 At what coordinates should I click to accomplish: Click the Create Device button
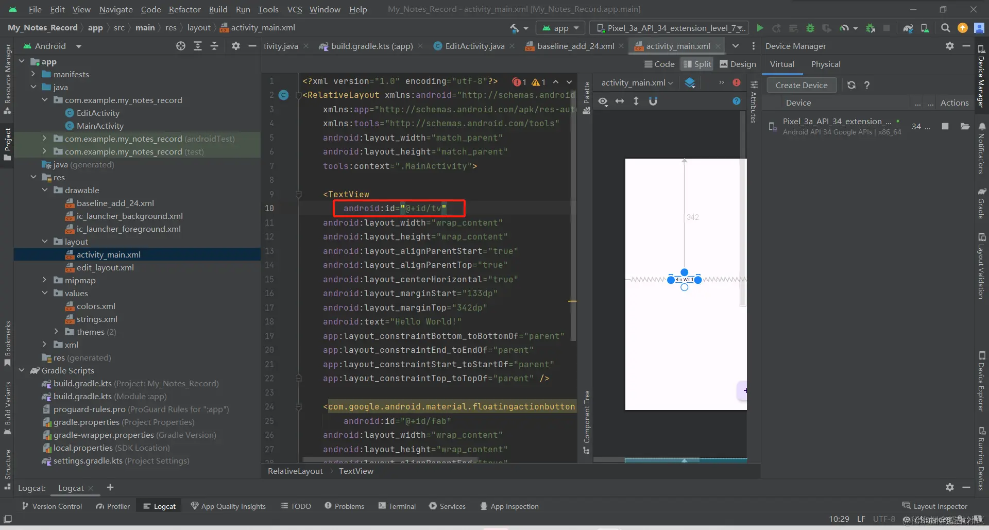coord(802,85)
